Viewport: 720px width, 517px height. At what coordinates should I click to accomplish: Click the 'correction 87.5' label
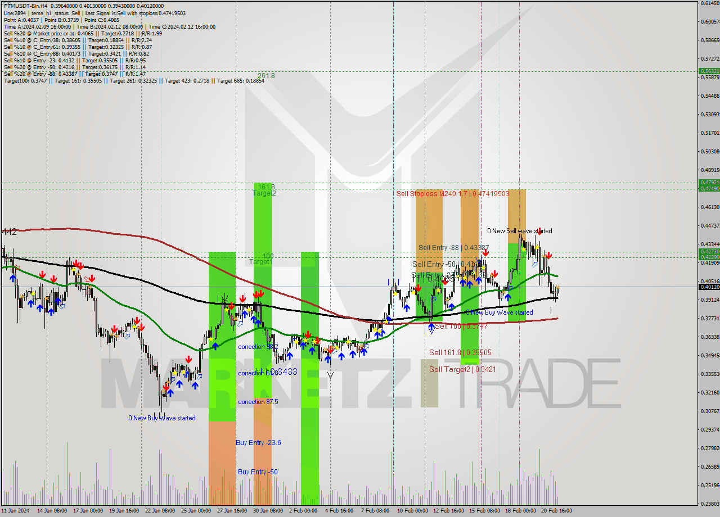click(x=258, y=402)
